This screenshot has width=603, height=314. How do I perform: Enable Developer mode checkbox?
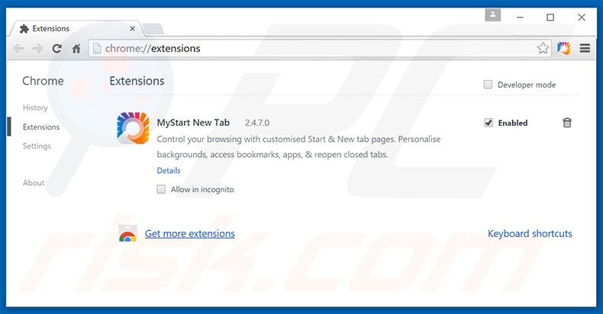pos(488,85)
